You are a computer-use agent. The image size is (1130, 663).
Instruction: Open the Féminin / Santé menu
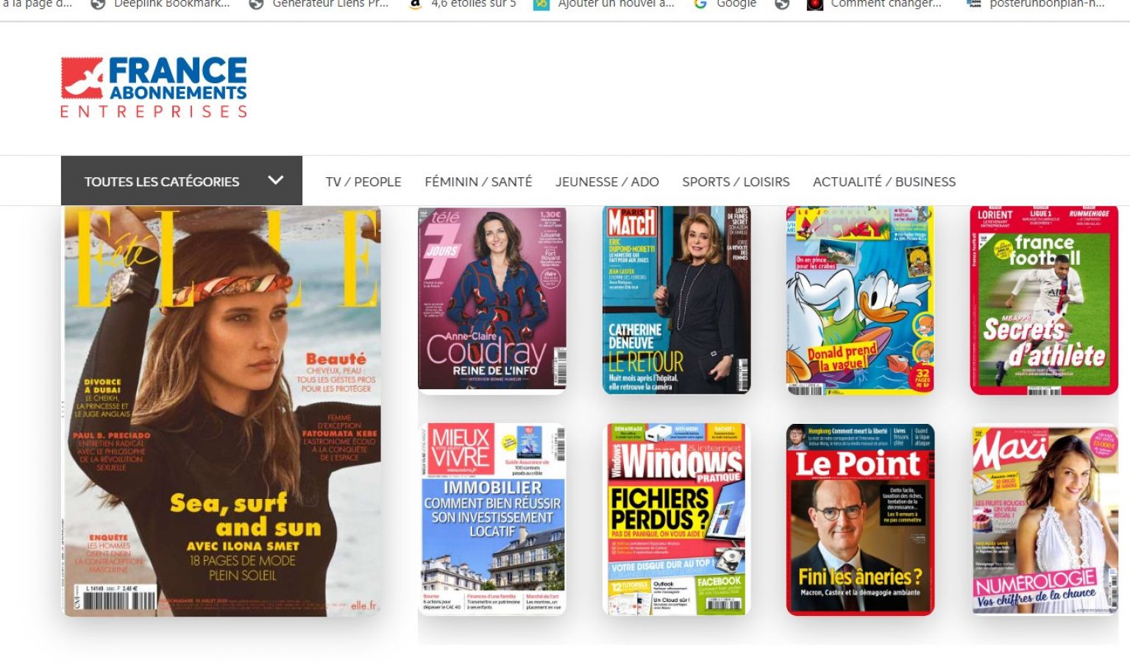pyautogui.click(x=478, y=182)
